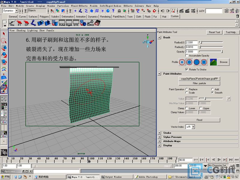This screenshot has width=240, height=180.
Task: Click the render clapperboard icon
Action: point(181,11)
